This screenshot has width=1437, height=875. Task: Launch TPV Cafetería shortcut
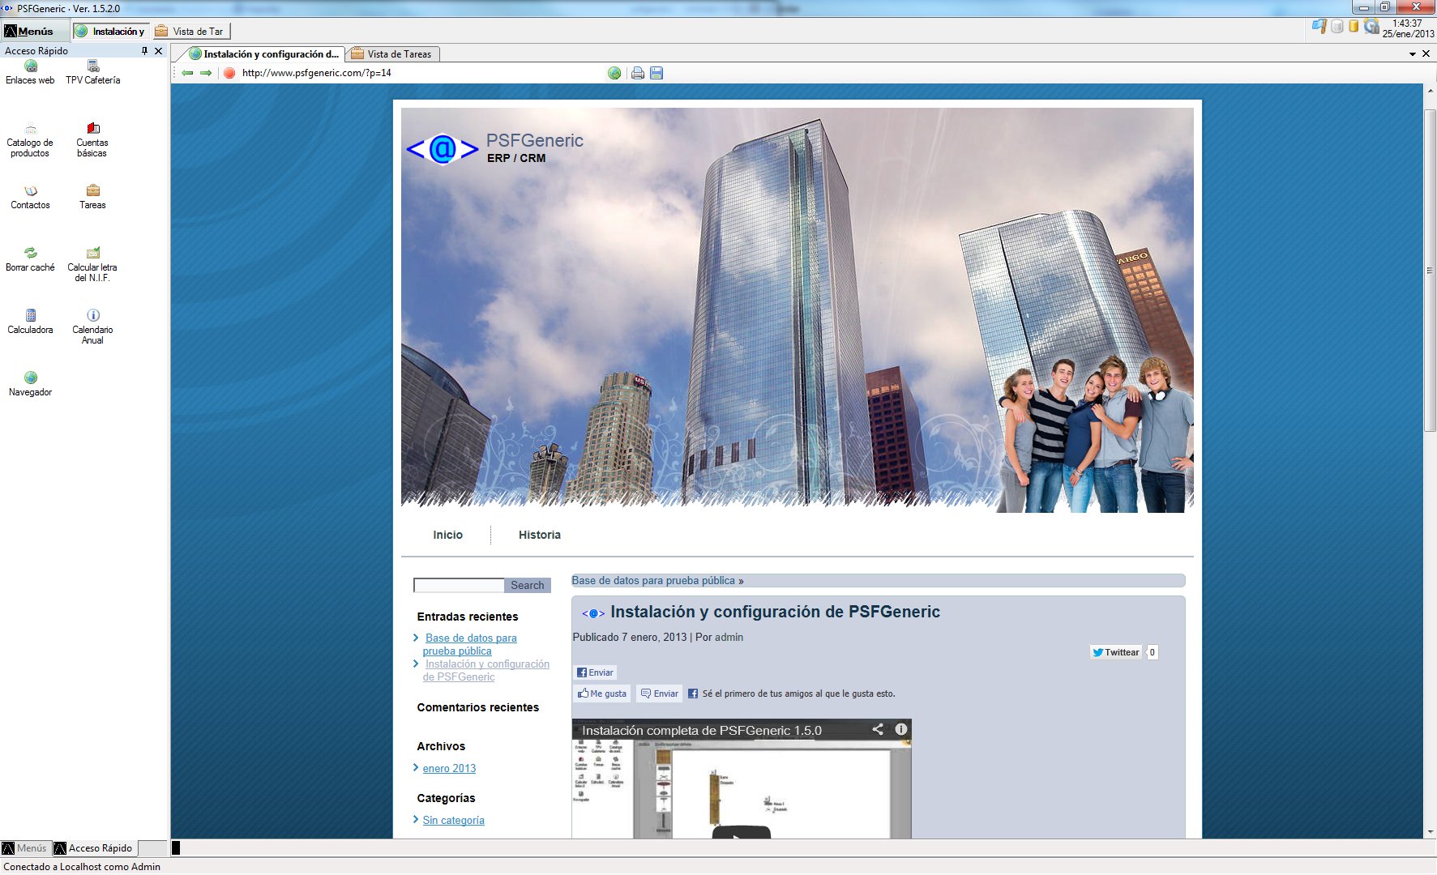[92, 72]
